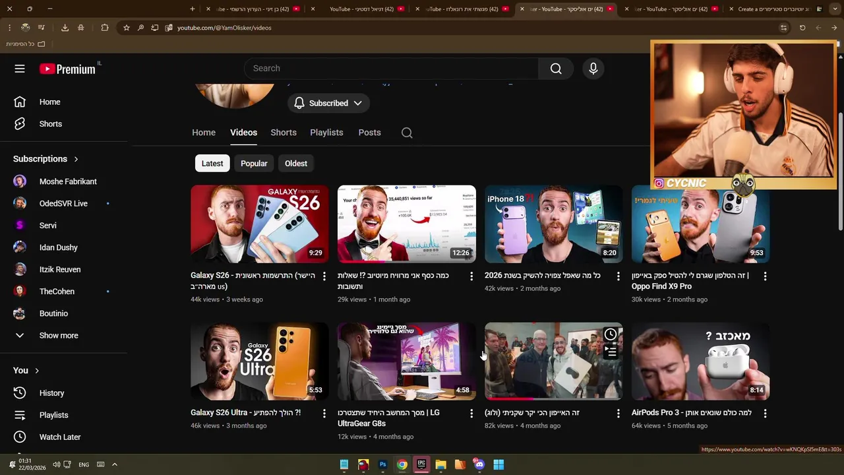The height and width of the screenshot is (475, 844).
Task: Open options menu for AirPods Pro 3 video
Action: pos(765,414)
